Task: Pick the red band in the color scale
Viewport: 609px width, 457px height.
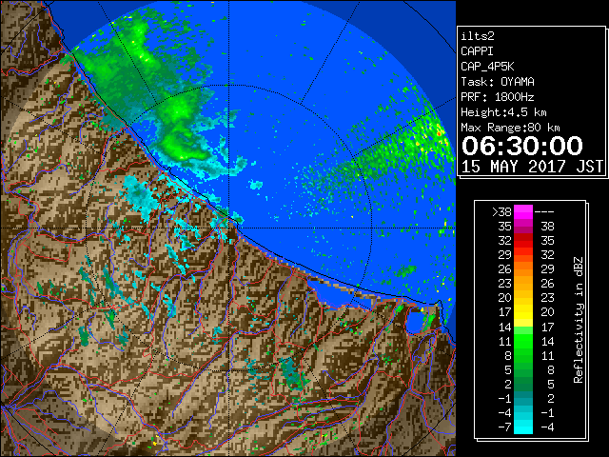Action: [x=523, y=241]
